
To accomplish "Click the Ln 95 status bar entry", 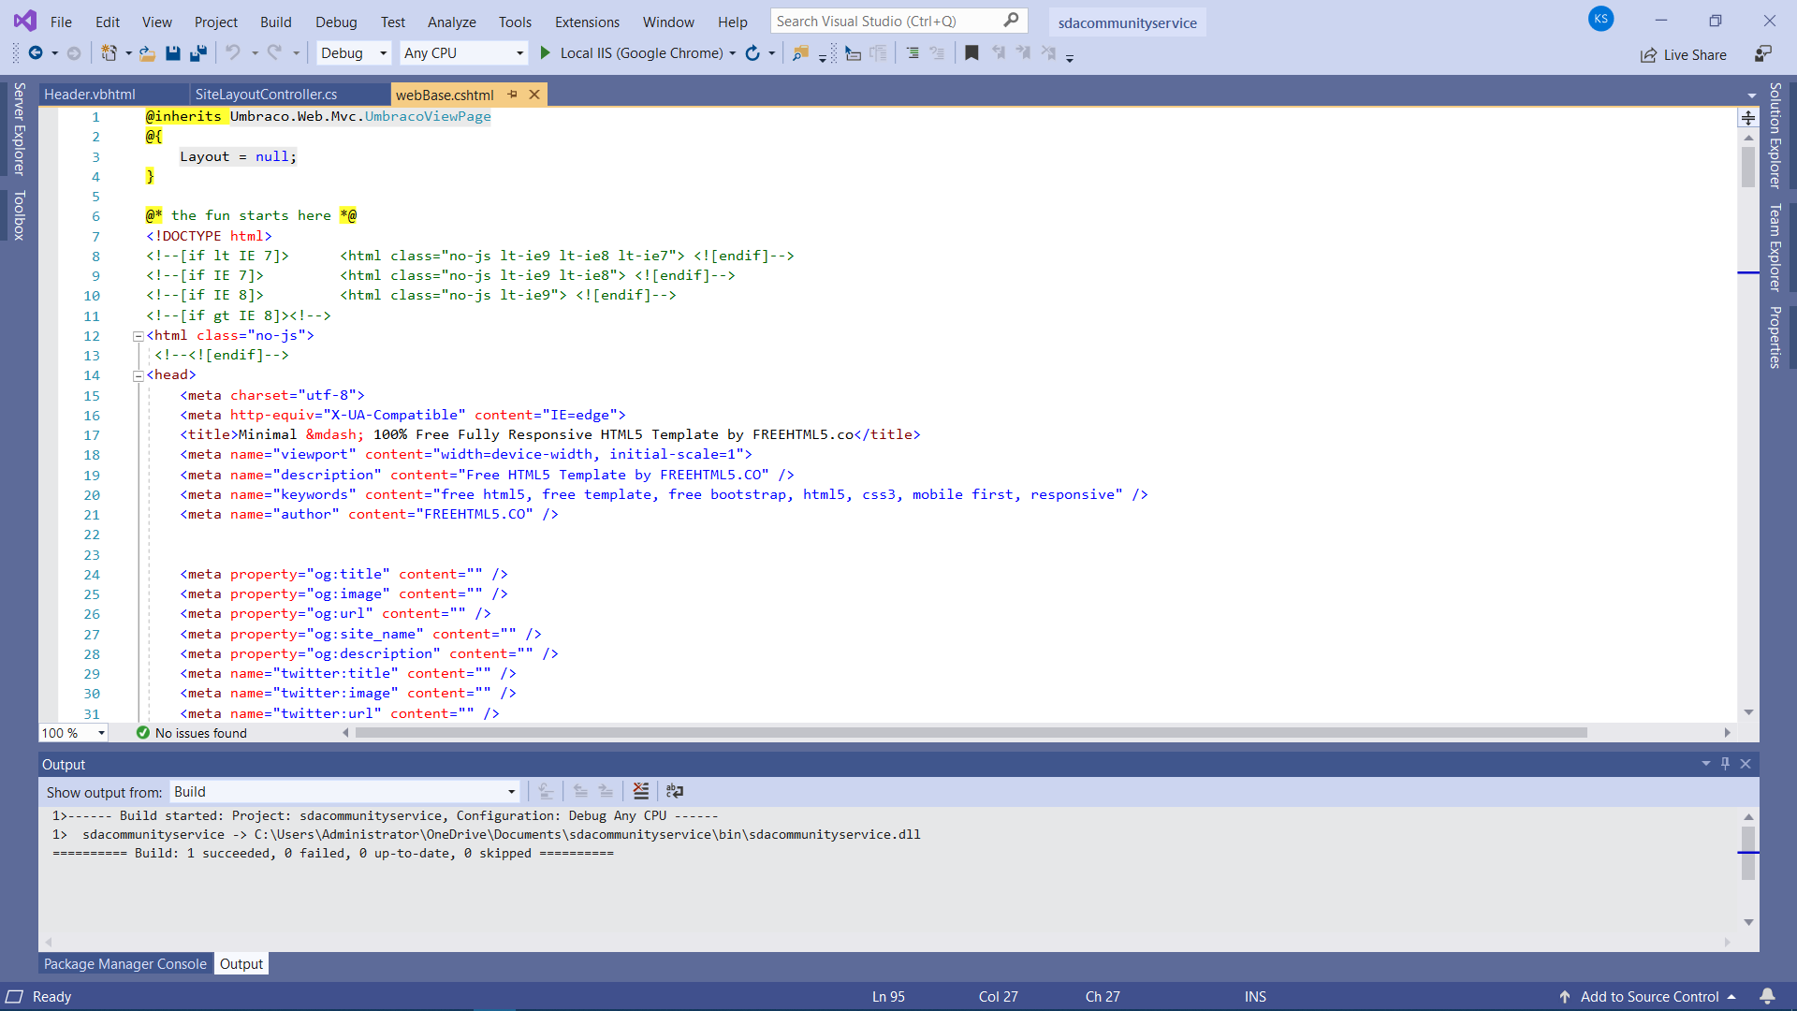I will click(x=888, y=996).
